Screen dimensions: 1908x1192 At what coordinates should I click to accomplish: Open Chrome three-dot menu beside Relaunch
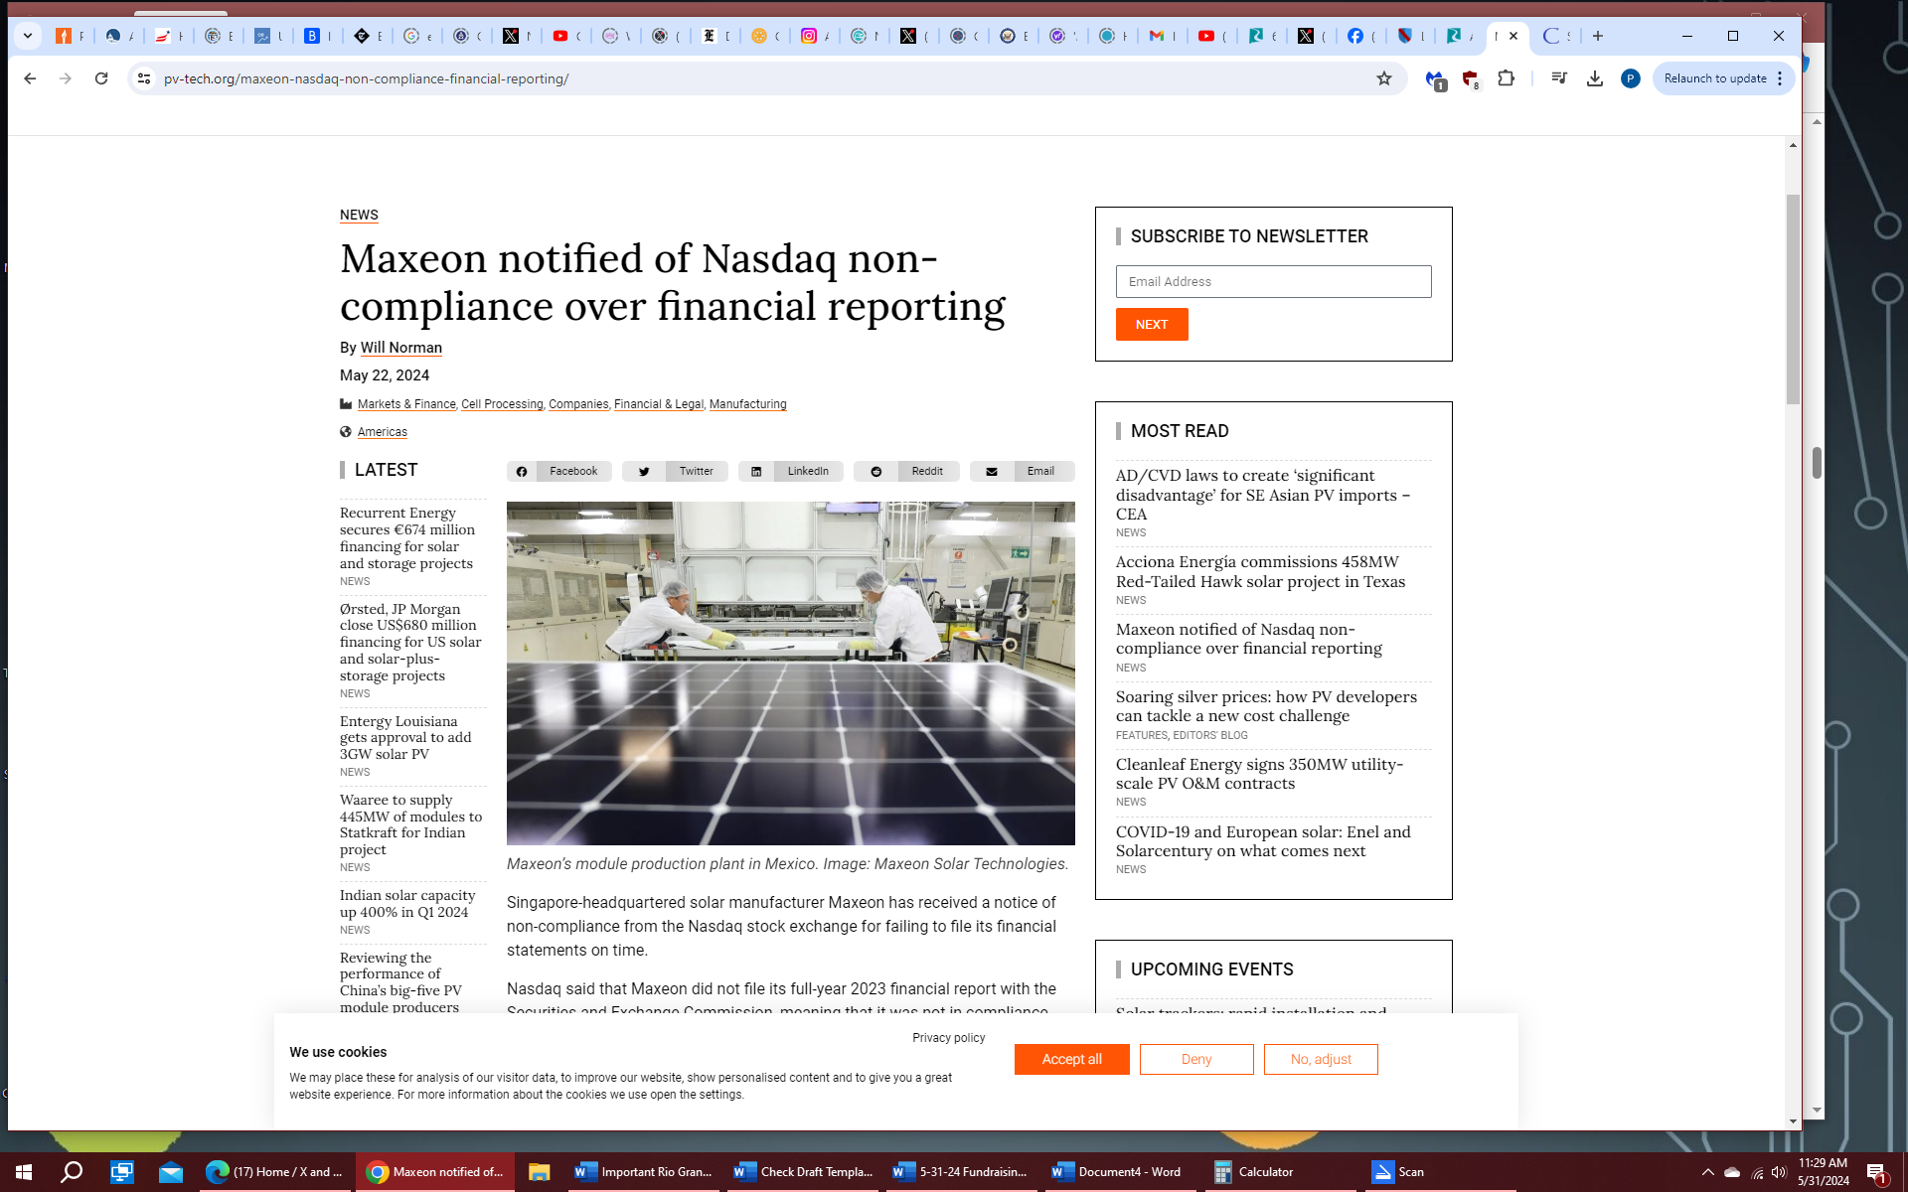tap(1780, 78)
